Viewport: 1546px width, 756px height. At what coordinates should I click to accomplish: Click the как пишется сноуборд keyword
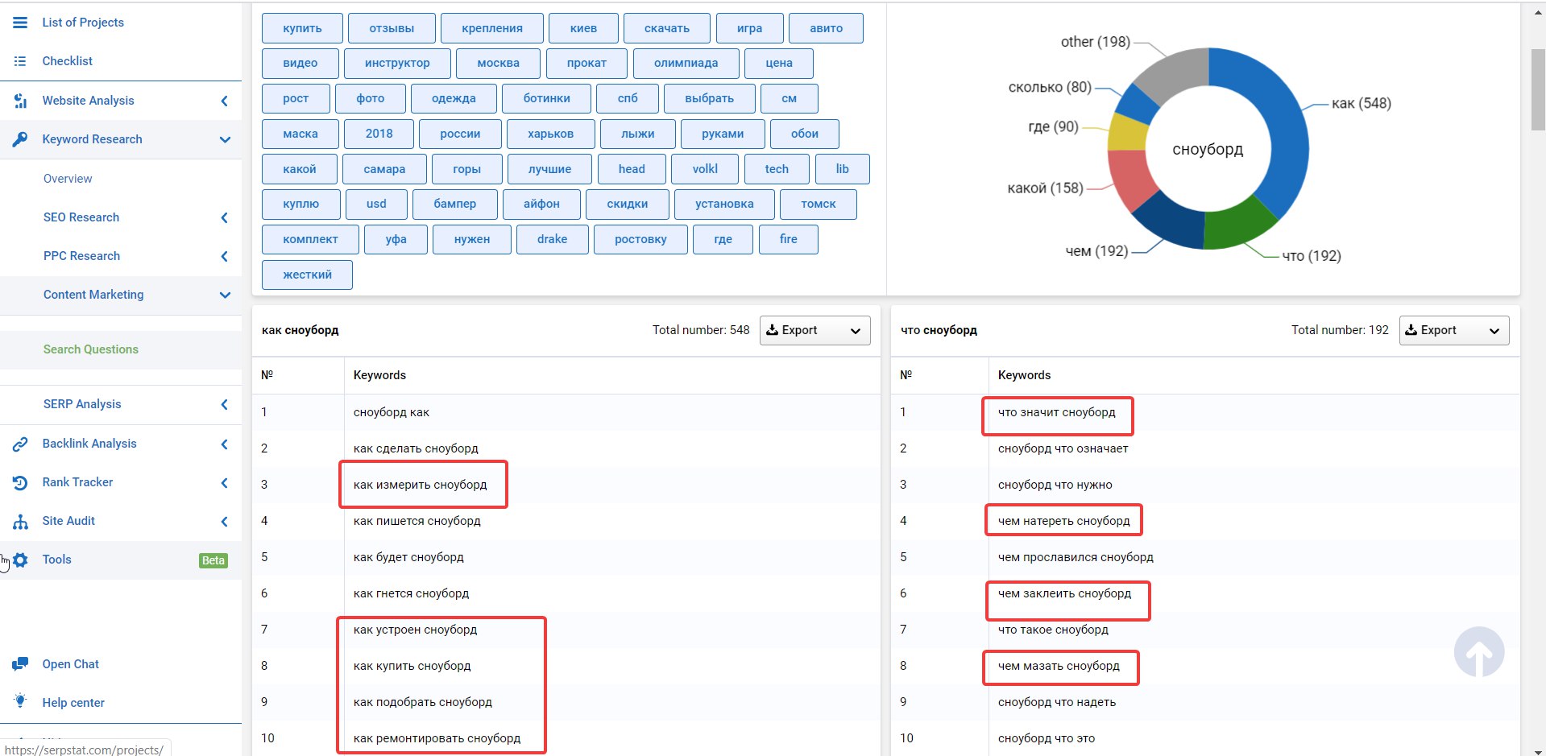pyautogui.click(x=417, y=521)
